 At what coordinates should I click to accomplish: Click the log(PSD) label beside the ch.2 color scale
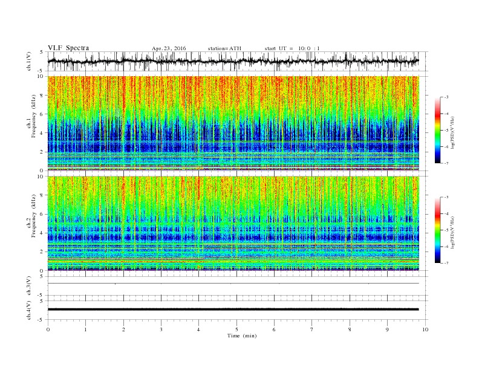tap(453, 232)
